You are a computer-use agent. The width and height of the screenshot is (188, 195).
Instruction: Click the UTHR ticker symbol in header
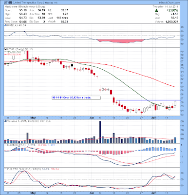tap(8, 3)
